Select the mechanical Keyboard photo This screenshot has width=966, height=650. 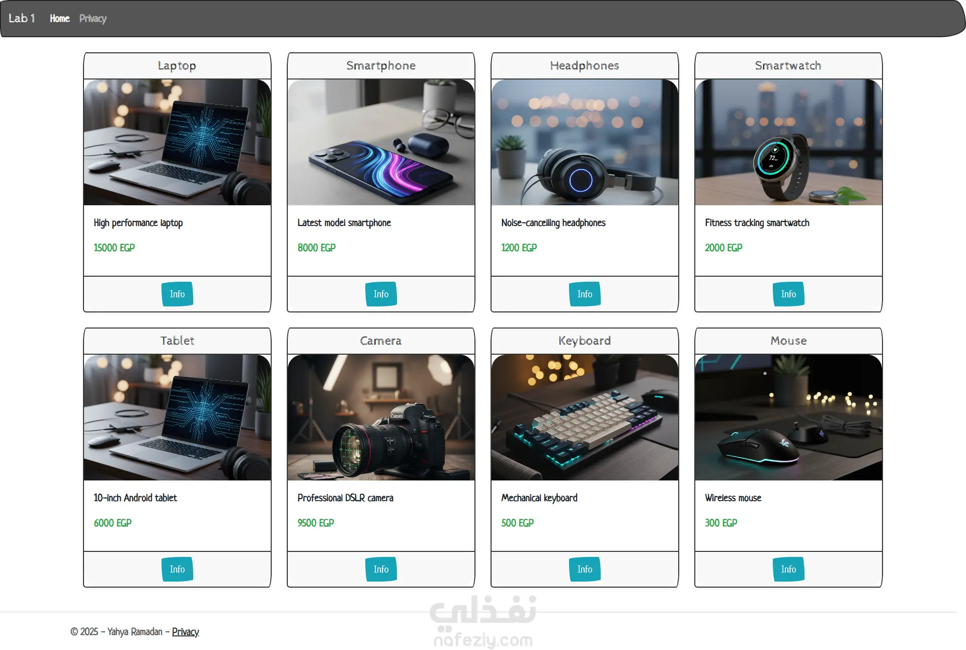(585, 418)
